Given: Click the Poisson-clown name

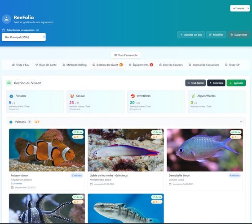Looking at the screenshot, I should [x=20, y=176].
